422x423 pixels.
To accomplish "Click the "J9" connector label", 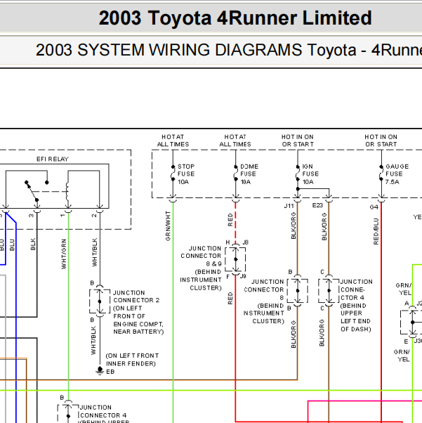I will coord(243,276).
